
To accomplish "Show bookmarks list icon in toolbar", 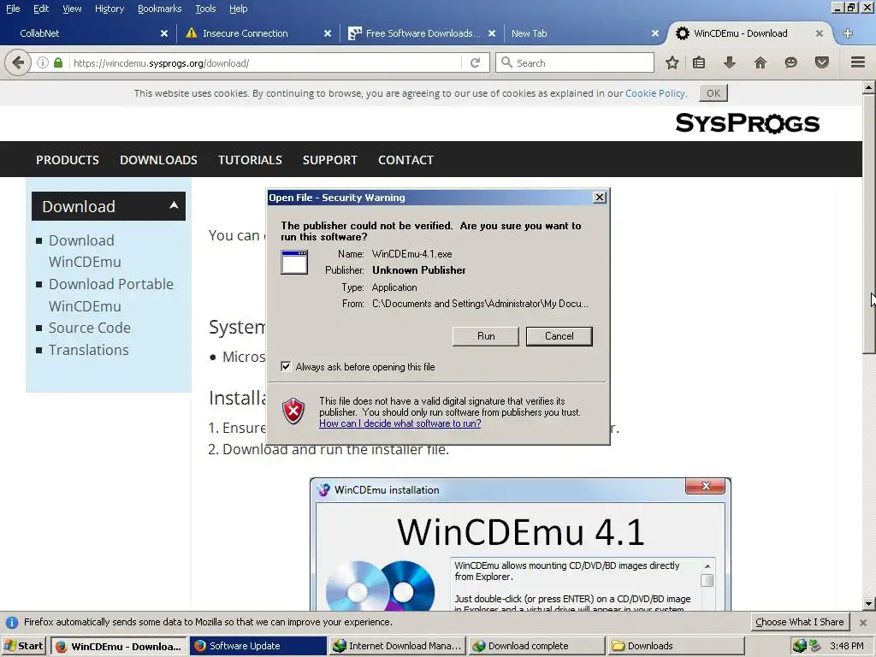I will (x=698, y=62).
